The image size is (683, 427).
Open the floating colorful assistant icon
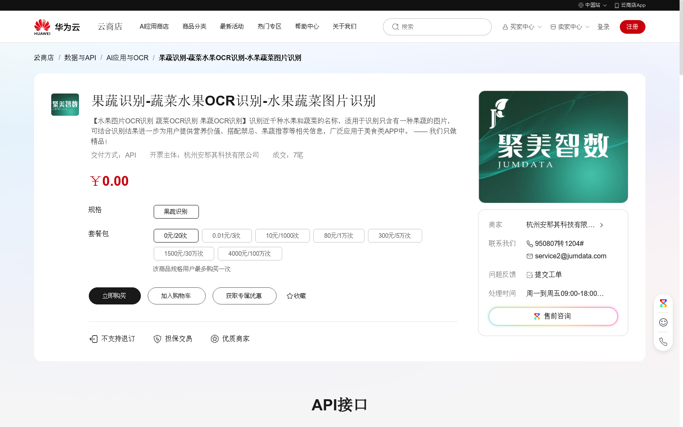coord(663,303)
